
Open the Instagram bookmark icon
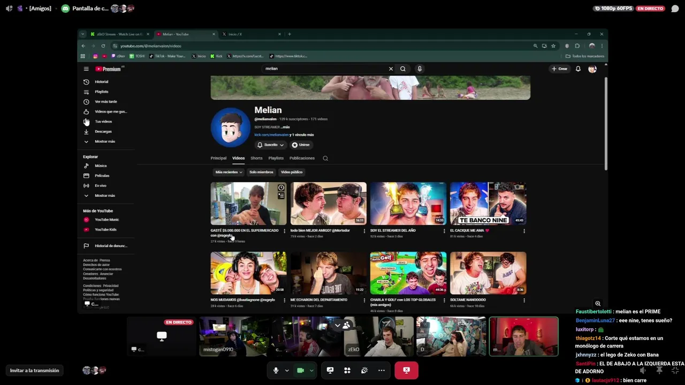pos(95,56)
